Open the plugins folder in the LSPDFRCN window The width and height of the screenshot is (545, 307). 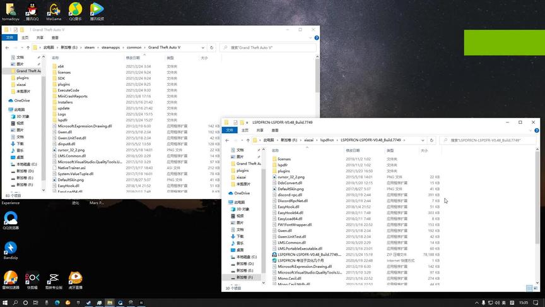(x=284, y=171)
